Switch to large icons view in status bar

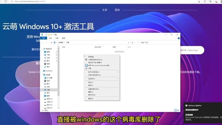tap(178, 110)
